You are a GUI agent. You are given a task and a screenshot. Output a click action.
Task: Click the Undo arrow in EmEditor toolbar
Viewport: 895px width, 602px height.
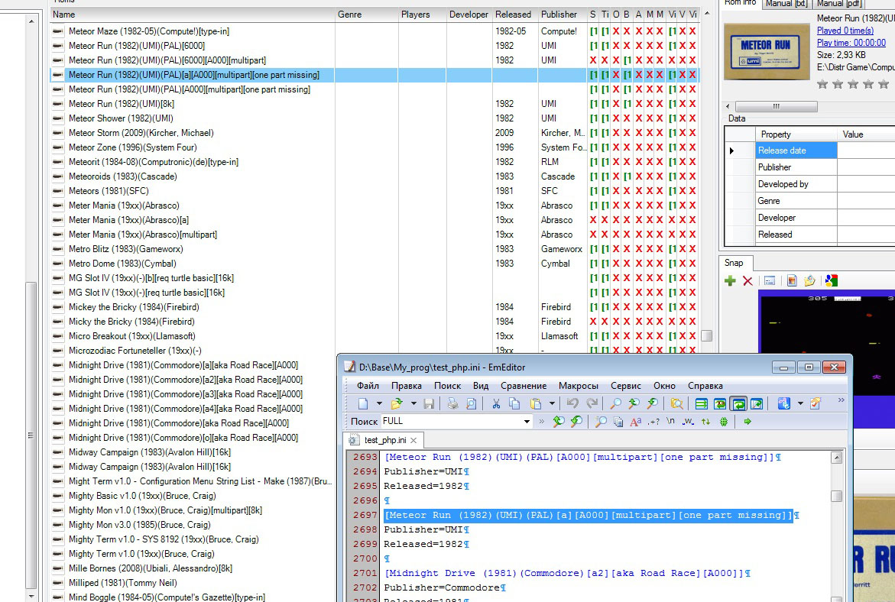(572, 404)
